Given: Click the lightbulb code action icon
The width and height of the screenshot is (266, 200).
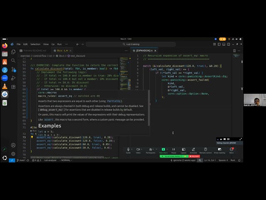Looking at the screenshot, I should coord(32,137).
